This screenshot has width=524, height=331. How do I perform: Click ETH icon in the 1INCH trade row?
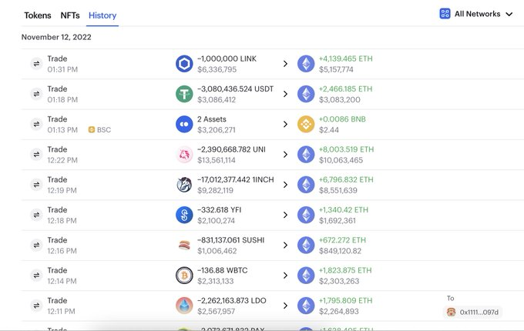point(306,185)
